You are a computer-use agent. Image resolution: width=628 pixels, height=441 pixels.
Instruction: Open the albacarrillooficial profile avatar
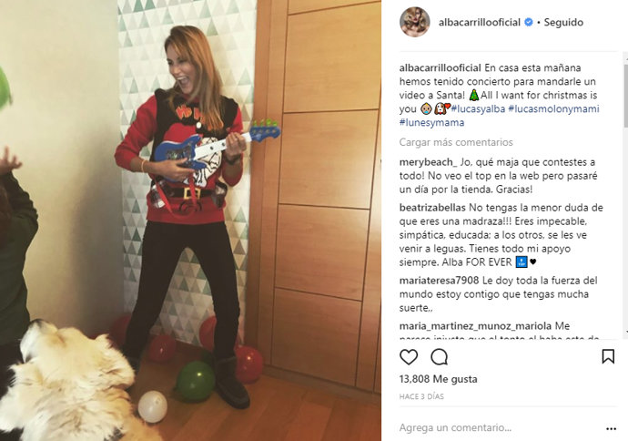click(x=414, y=22)
